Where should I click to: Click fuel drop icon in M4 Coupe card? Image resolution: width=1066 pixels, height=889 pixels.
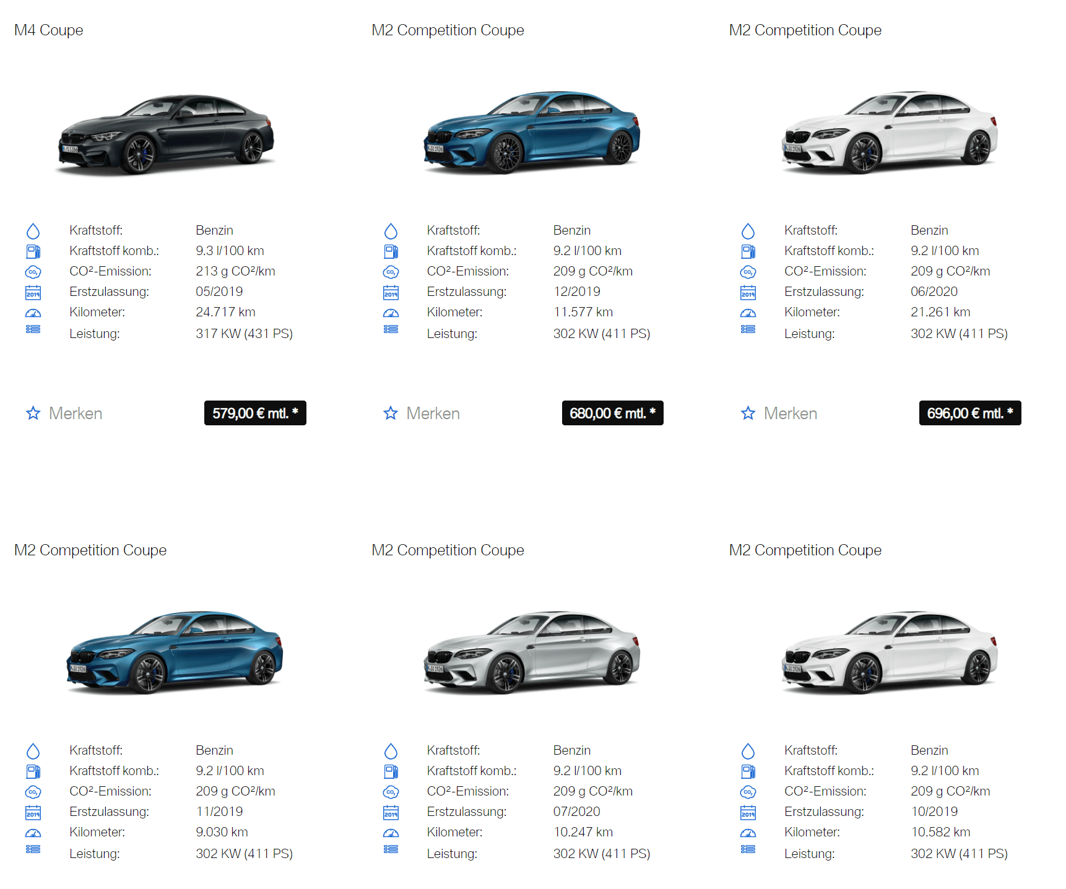point(33,231)
